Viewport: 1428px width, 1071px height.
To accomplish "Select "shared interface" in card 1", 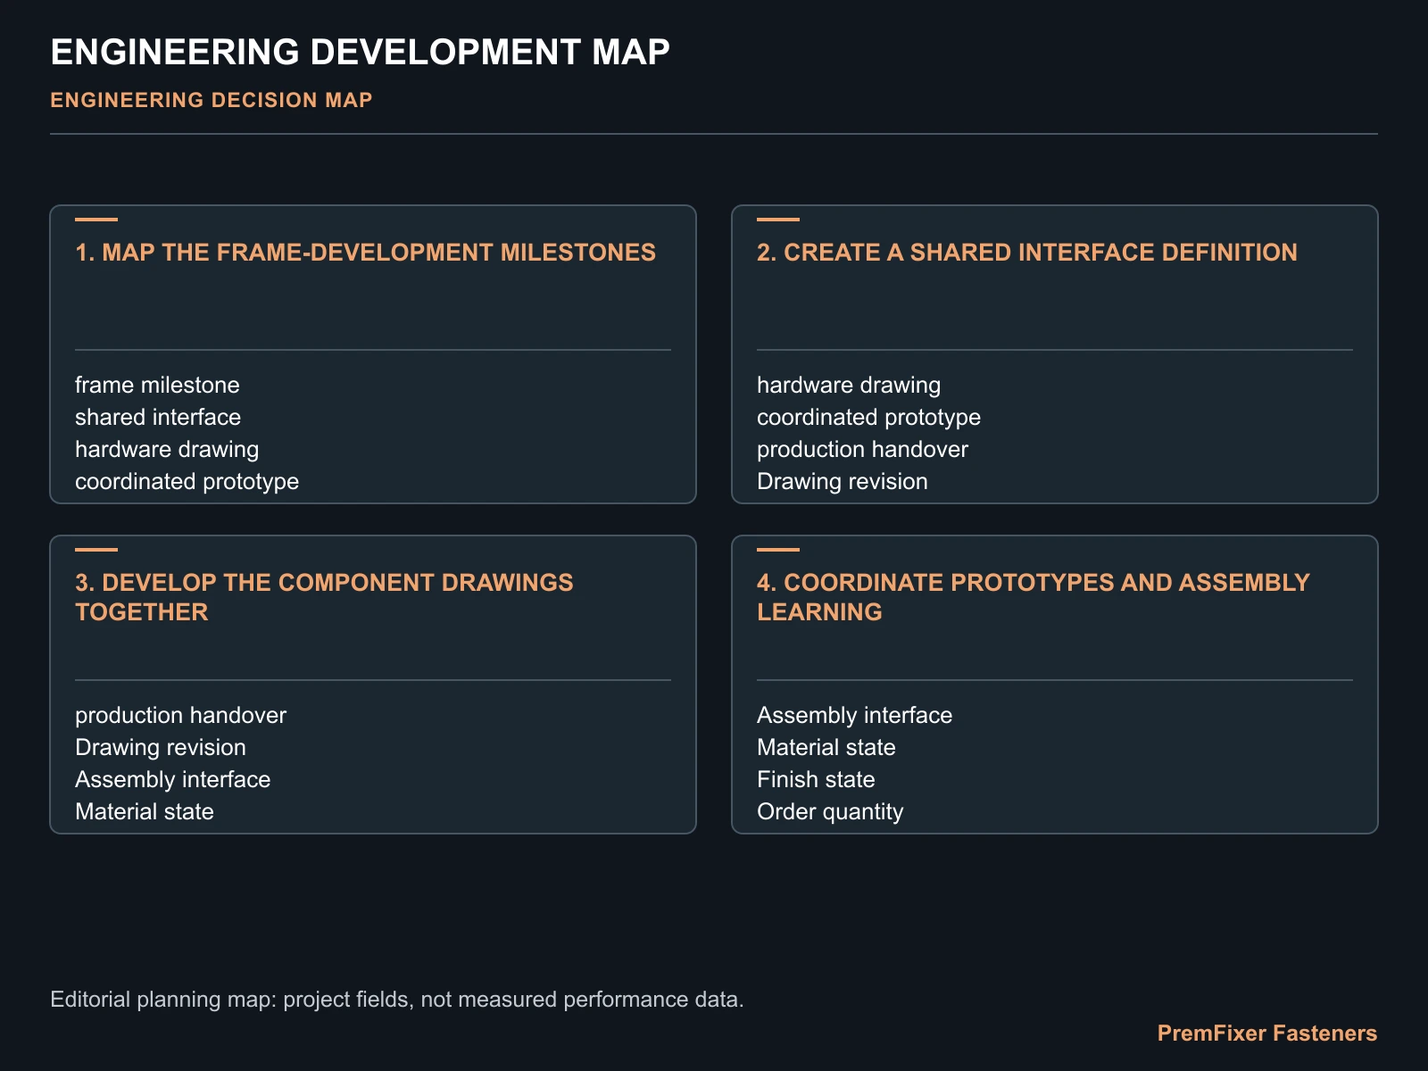I will [158, 417].
